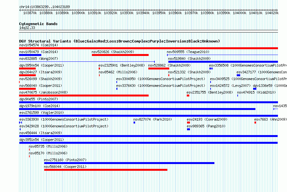This screenshot has width=287, height=192.
Task: Open nsv456444 (Itsara2009) label
Action: click(x=41, y=133)
